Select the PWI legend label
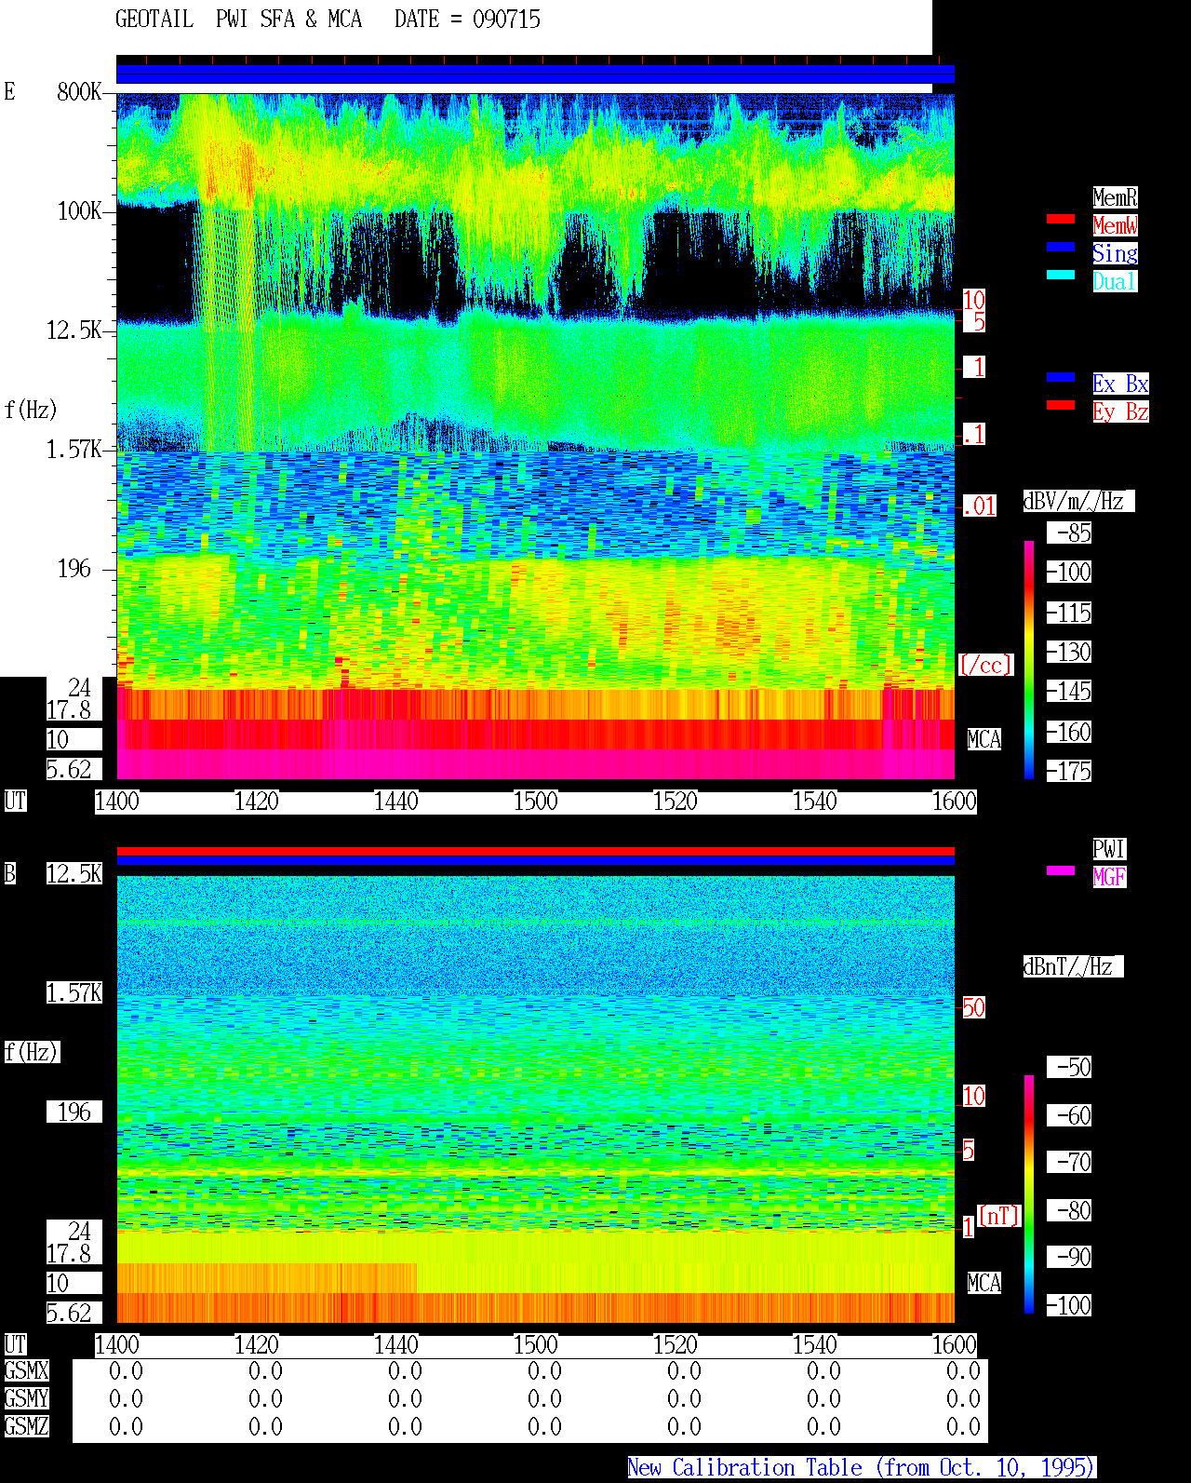The image size is (1191, 1483). pos(1109,849)
